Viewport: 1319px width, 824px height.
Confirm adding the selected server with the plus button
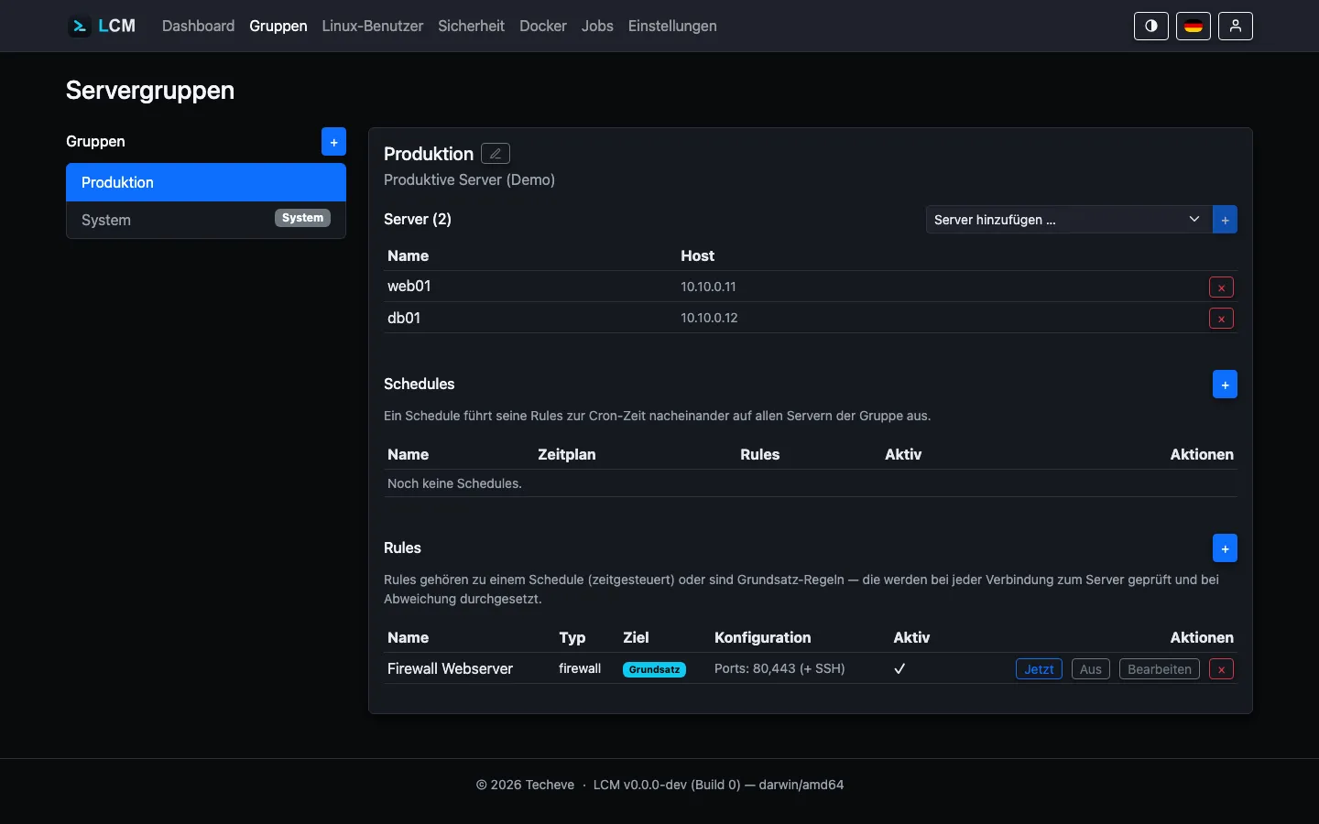point(1225,220)
